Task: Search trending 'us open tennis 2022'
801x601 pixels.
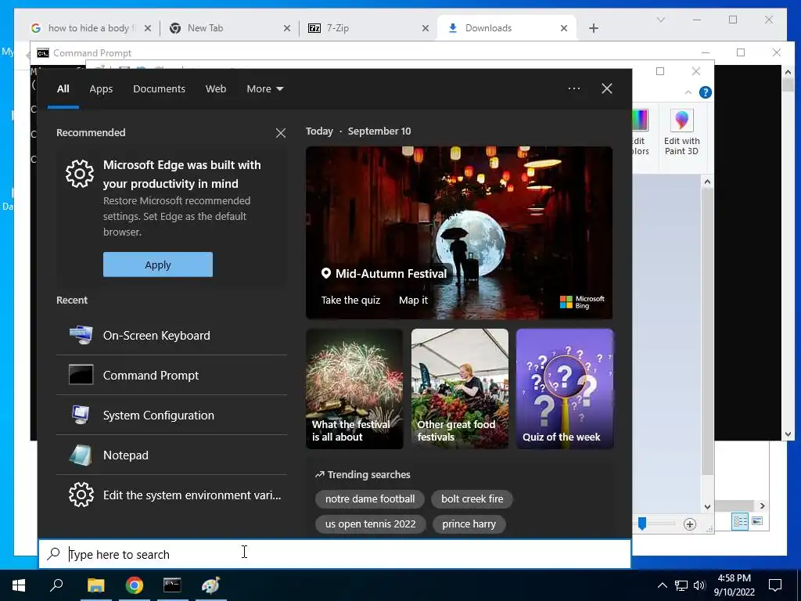Action: (x=370, y=524)
